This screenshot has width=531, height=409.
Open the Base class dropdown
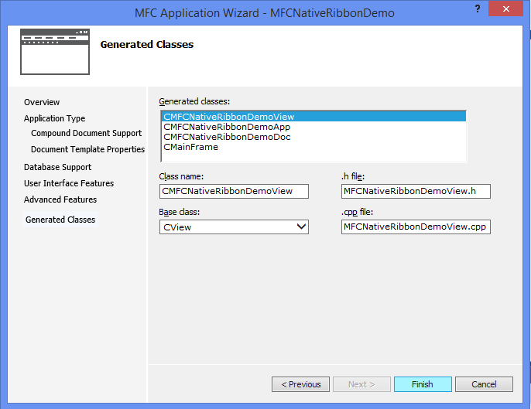pos(234,227)
